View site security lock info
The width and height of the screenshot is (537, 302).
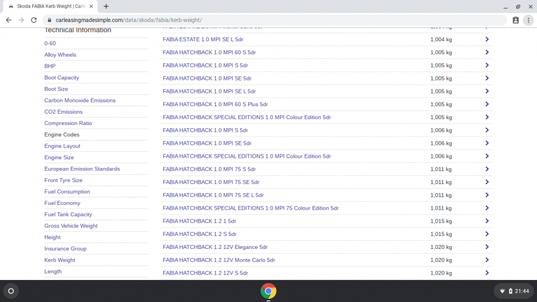point(49,20)
